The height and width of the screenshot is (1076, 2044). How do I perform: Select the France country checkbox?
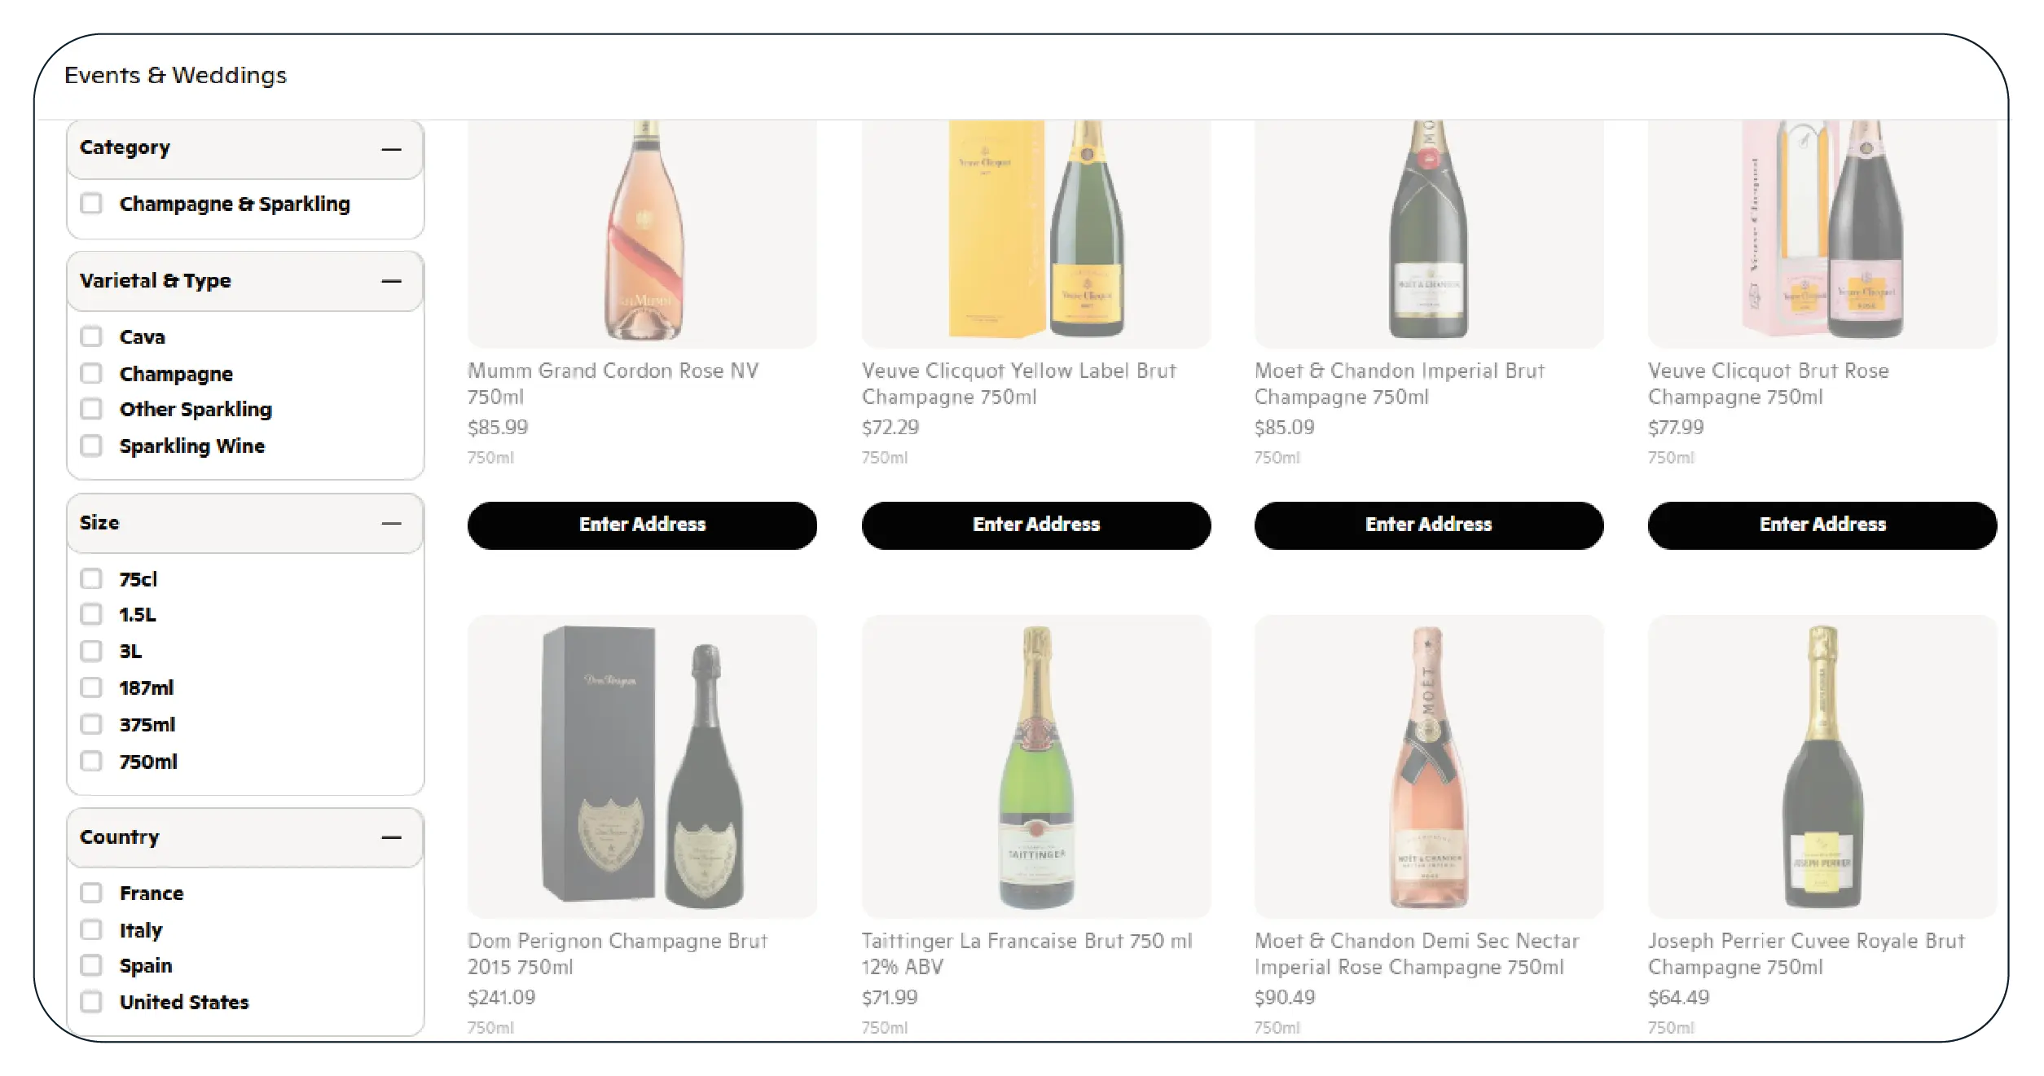tap(91, 893)
